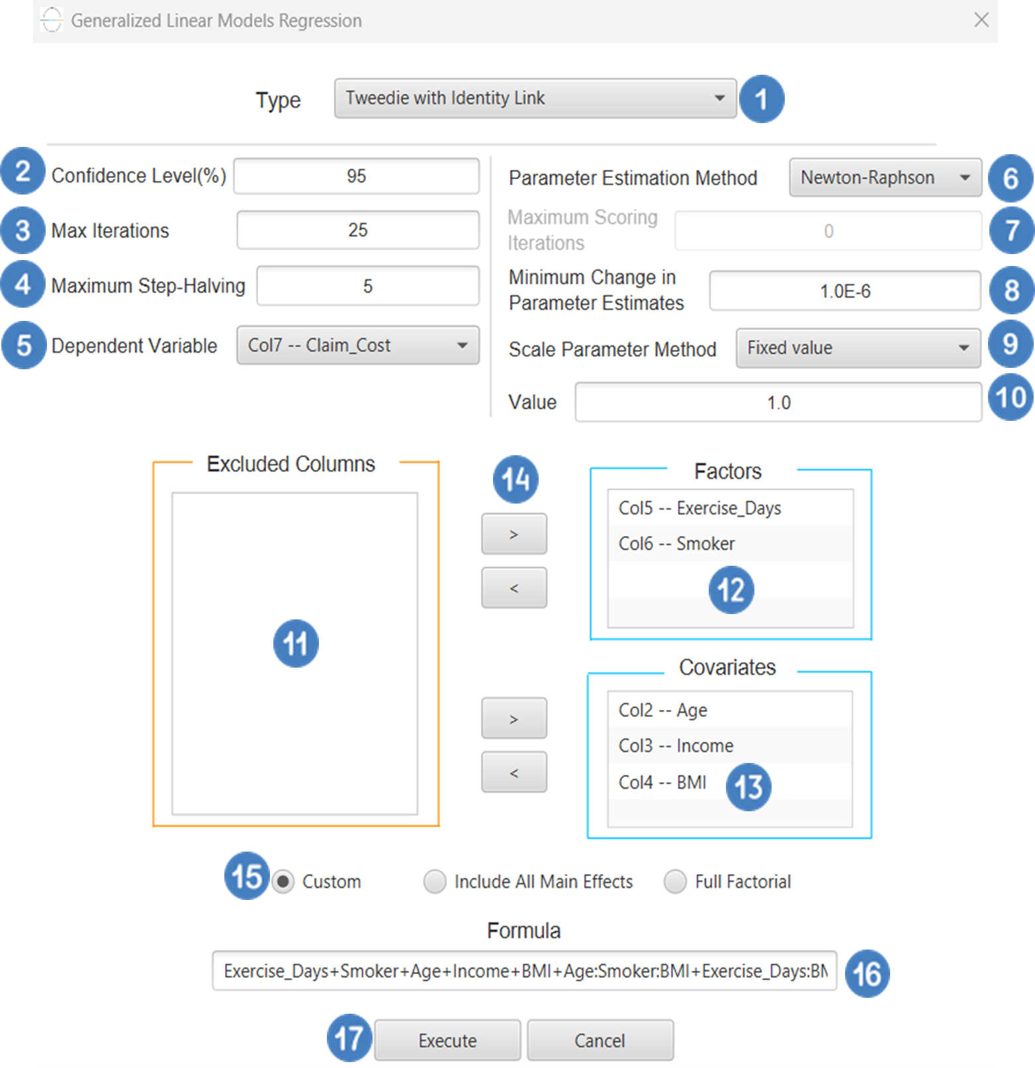Open the Type dropdown showing Tweedie with Identity Link

pyautogui.click(x=535, y=98)
